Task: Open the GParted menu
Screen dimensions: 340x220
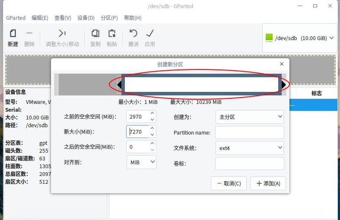Action: coord(16,18)
